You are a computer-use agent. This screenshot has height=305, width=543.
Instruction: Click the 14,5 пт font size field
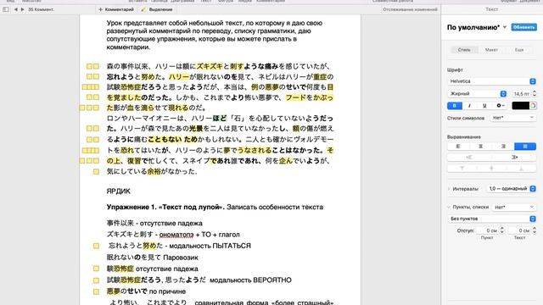(x=520, y=94)
